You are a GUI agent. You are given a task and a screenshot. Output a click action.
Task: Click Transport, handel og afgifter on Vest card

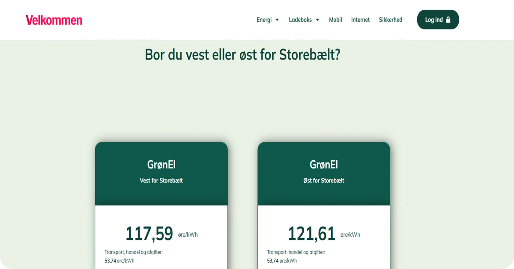[x=133, y=252]
